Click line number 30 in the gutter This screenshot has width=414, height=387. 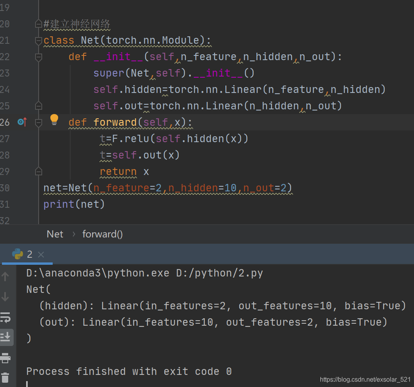coord(5,188)
